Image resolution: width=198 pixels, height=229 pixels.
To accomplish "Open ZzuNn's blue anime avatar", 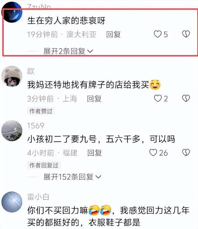I will point(12,12).
